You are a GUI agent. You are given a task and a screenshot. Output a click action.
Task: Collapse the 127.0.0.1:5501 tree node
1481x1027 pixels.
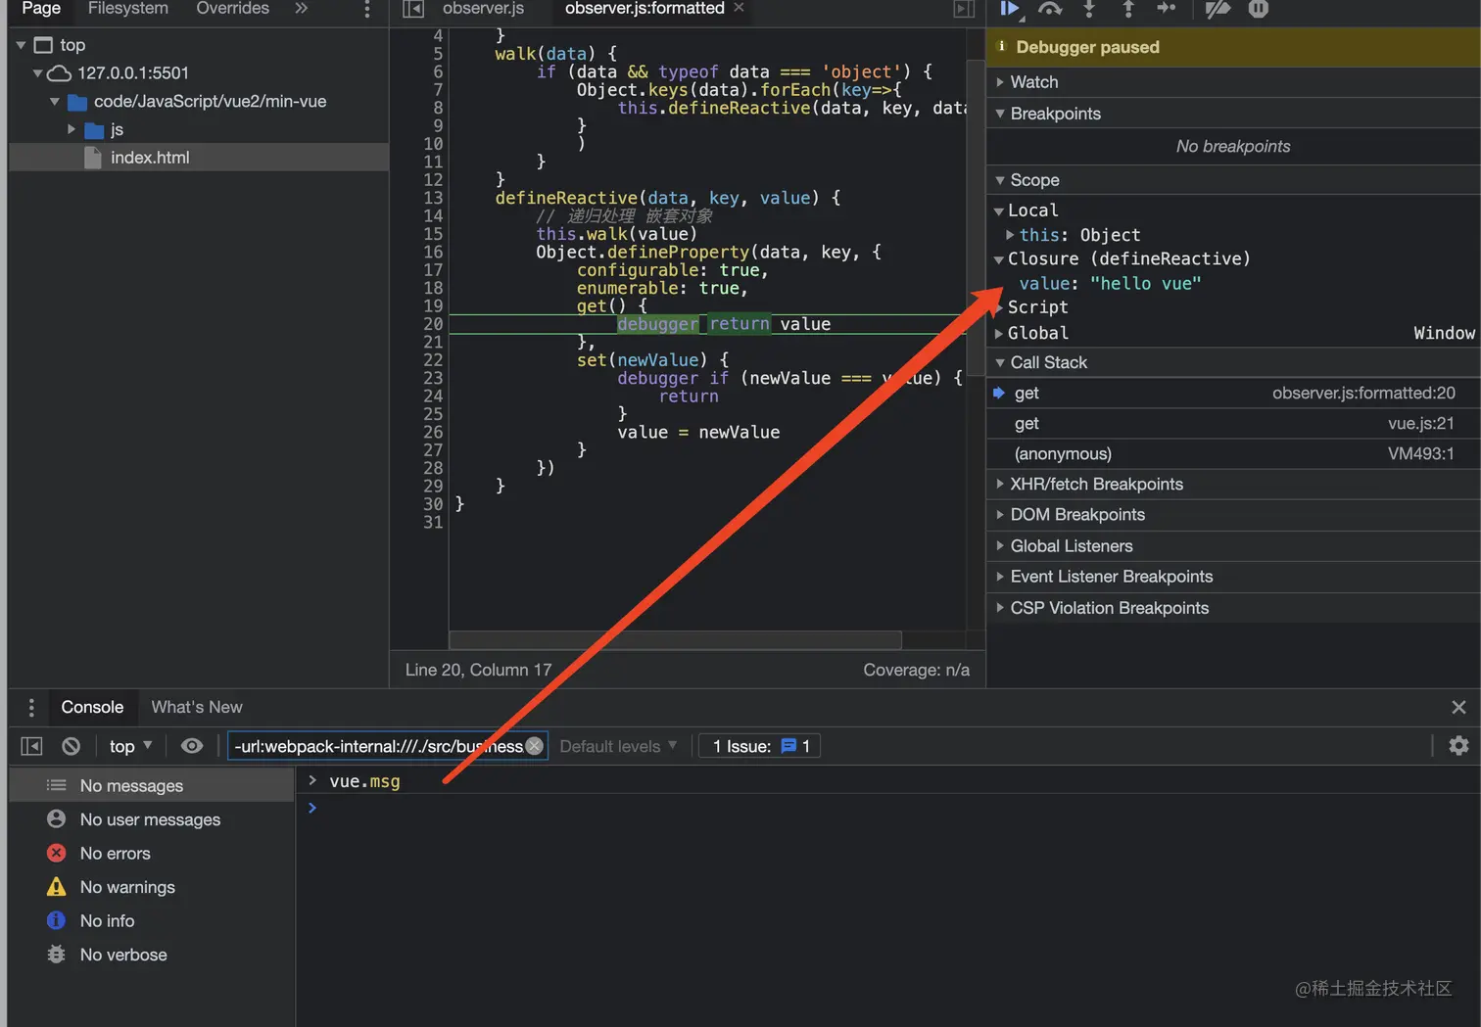pos(37,73)
